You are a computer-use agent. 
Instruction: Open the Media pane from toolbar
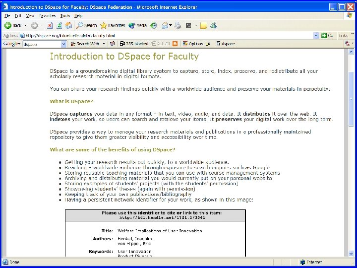(x=137, y=25)
